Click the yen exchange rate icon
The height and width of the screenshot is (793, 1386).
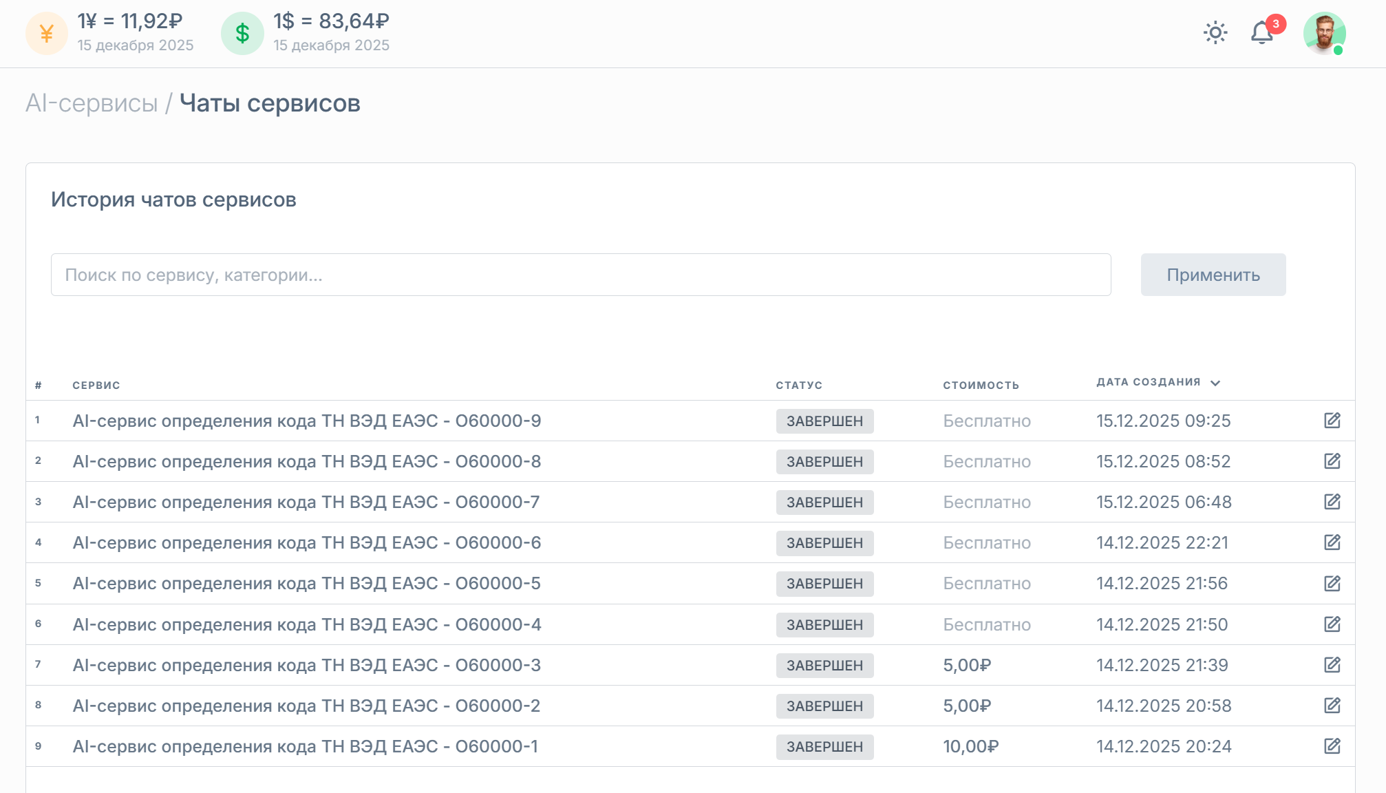(47, 33)
